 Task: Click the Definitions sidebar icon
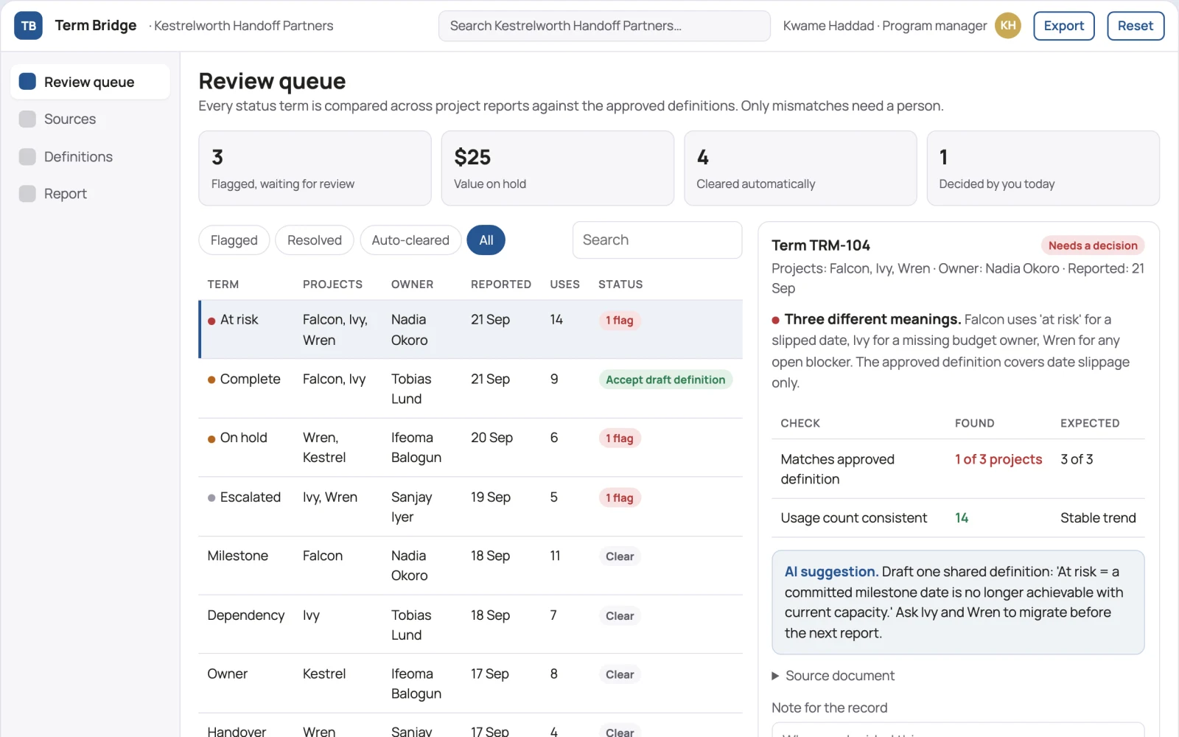27,156
